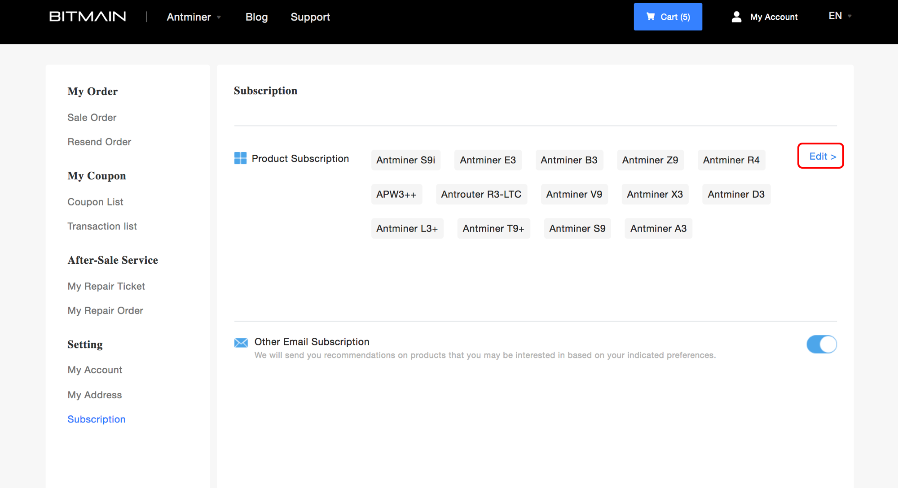
Task: Select the Antrouter R3-LTC tag
Action: (x=481, y=194)
